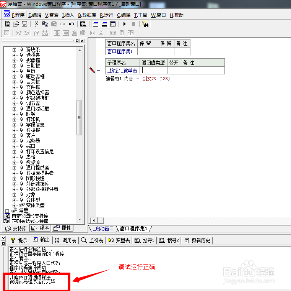
Task: Select the 图形按钮 item in the tree
Action: [x=35, y=178]
